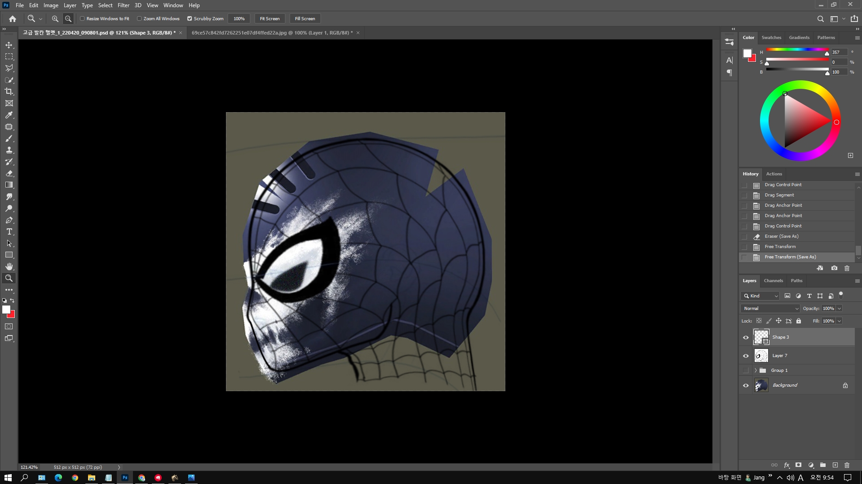Adjust the Hue slider handle
This screenshot has height=484, width=862.
click(x=827, y=53)
